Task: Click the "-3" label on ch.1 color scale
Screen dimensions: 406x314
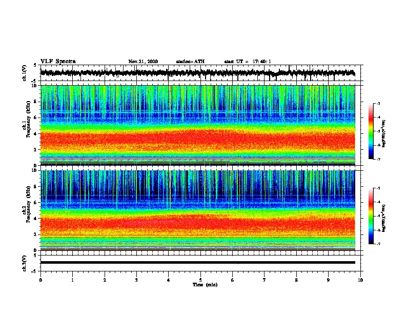Action: (x=378, y=103)
